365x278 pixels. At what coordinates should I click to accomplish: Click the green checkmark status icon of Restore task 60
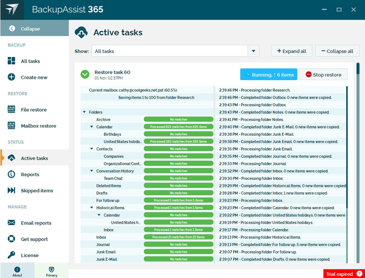85,74
